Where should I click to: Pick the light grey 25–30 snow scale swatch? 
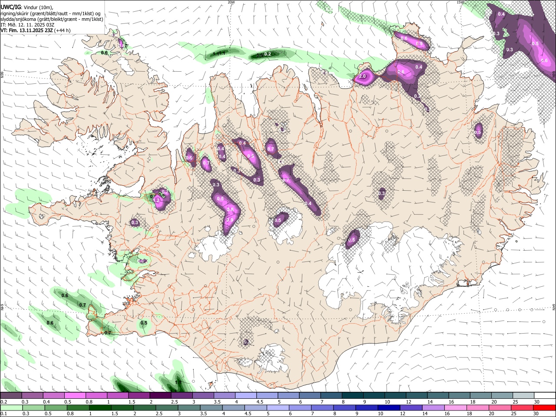pos(524,396)
